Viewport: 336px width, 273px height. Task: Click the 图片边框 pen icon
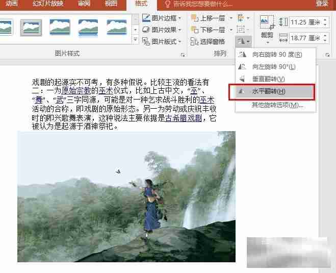point(146,18)
